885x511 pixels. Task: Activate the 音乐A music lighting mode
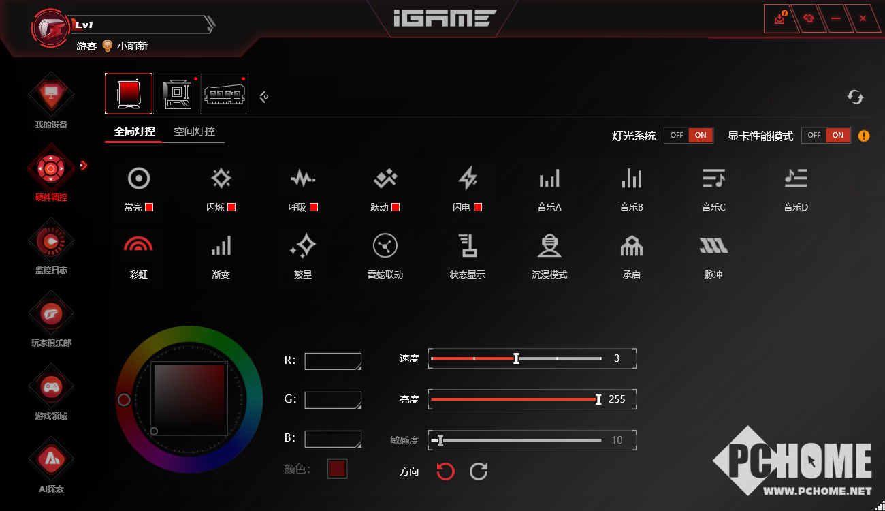[x=549, y=179]
